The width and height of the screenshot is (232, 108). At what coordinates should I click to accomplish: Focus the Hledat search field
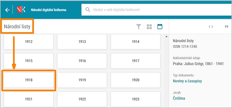pyautogui.click(x=156, y=10)
